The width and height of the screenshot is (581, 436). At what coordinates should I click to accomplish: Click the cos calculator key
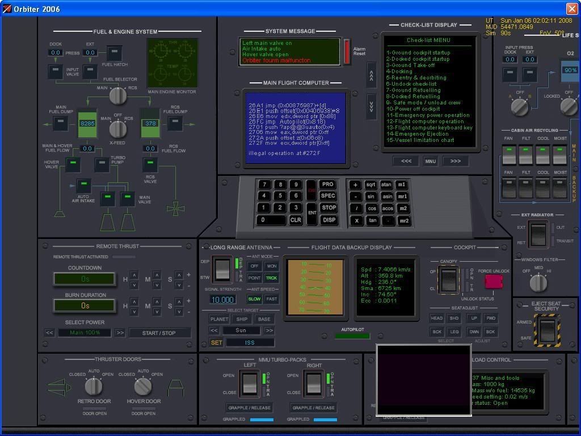click(x=372, y=208)
